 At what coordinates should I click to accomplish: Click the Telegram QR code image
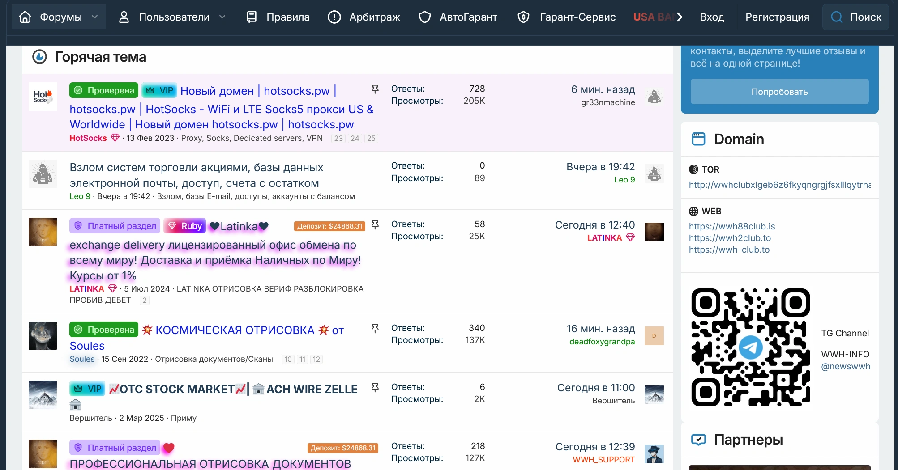[x=751, y=347]
